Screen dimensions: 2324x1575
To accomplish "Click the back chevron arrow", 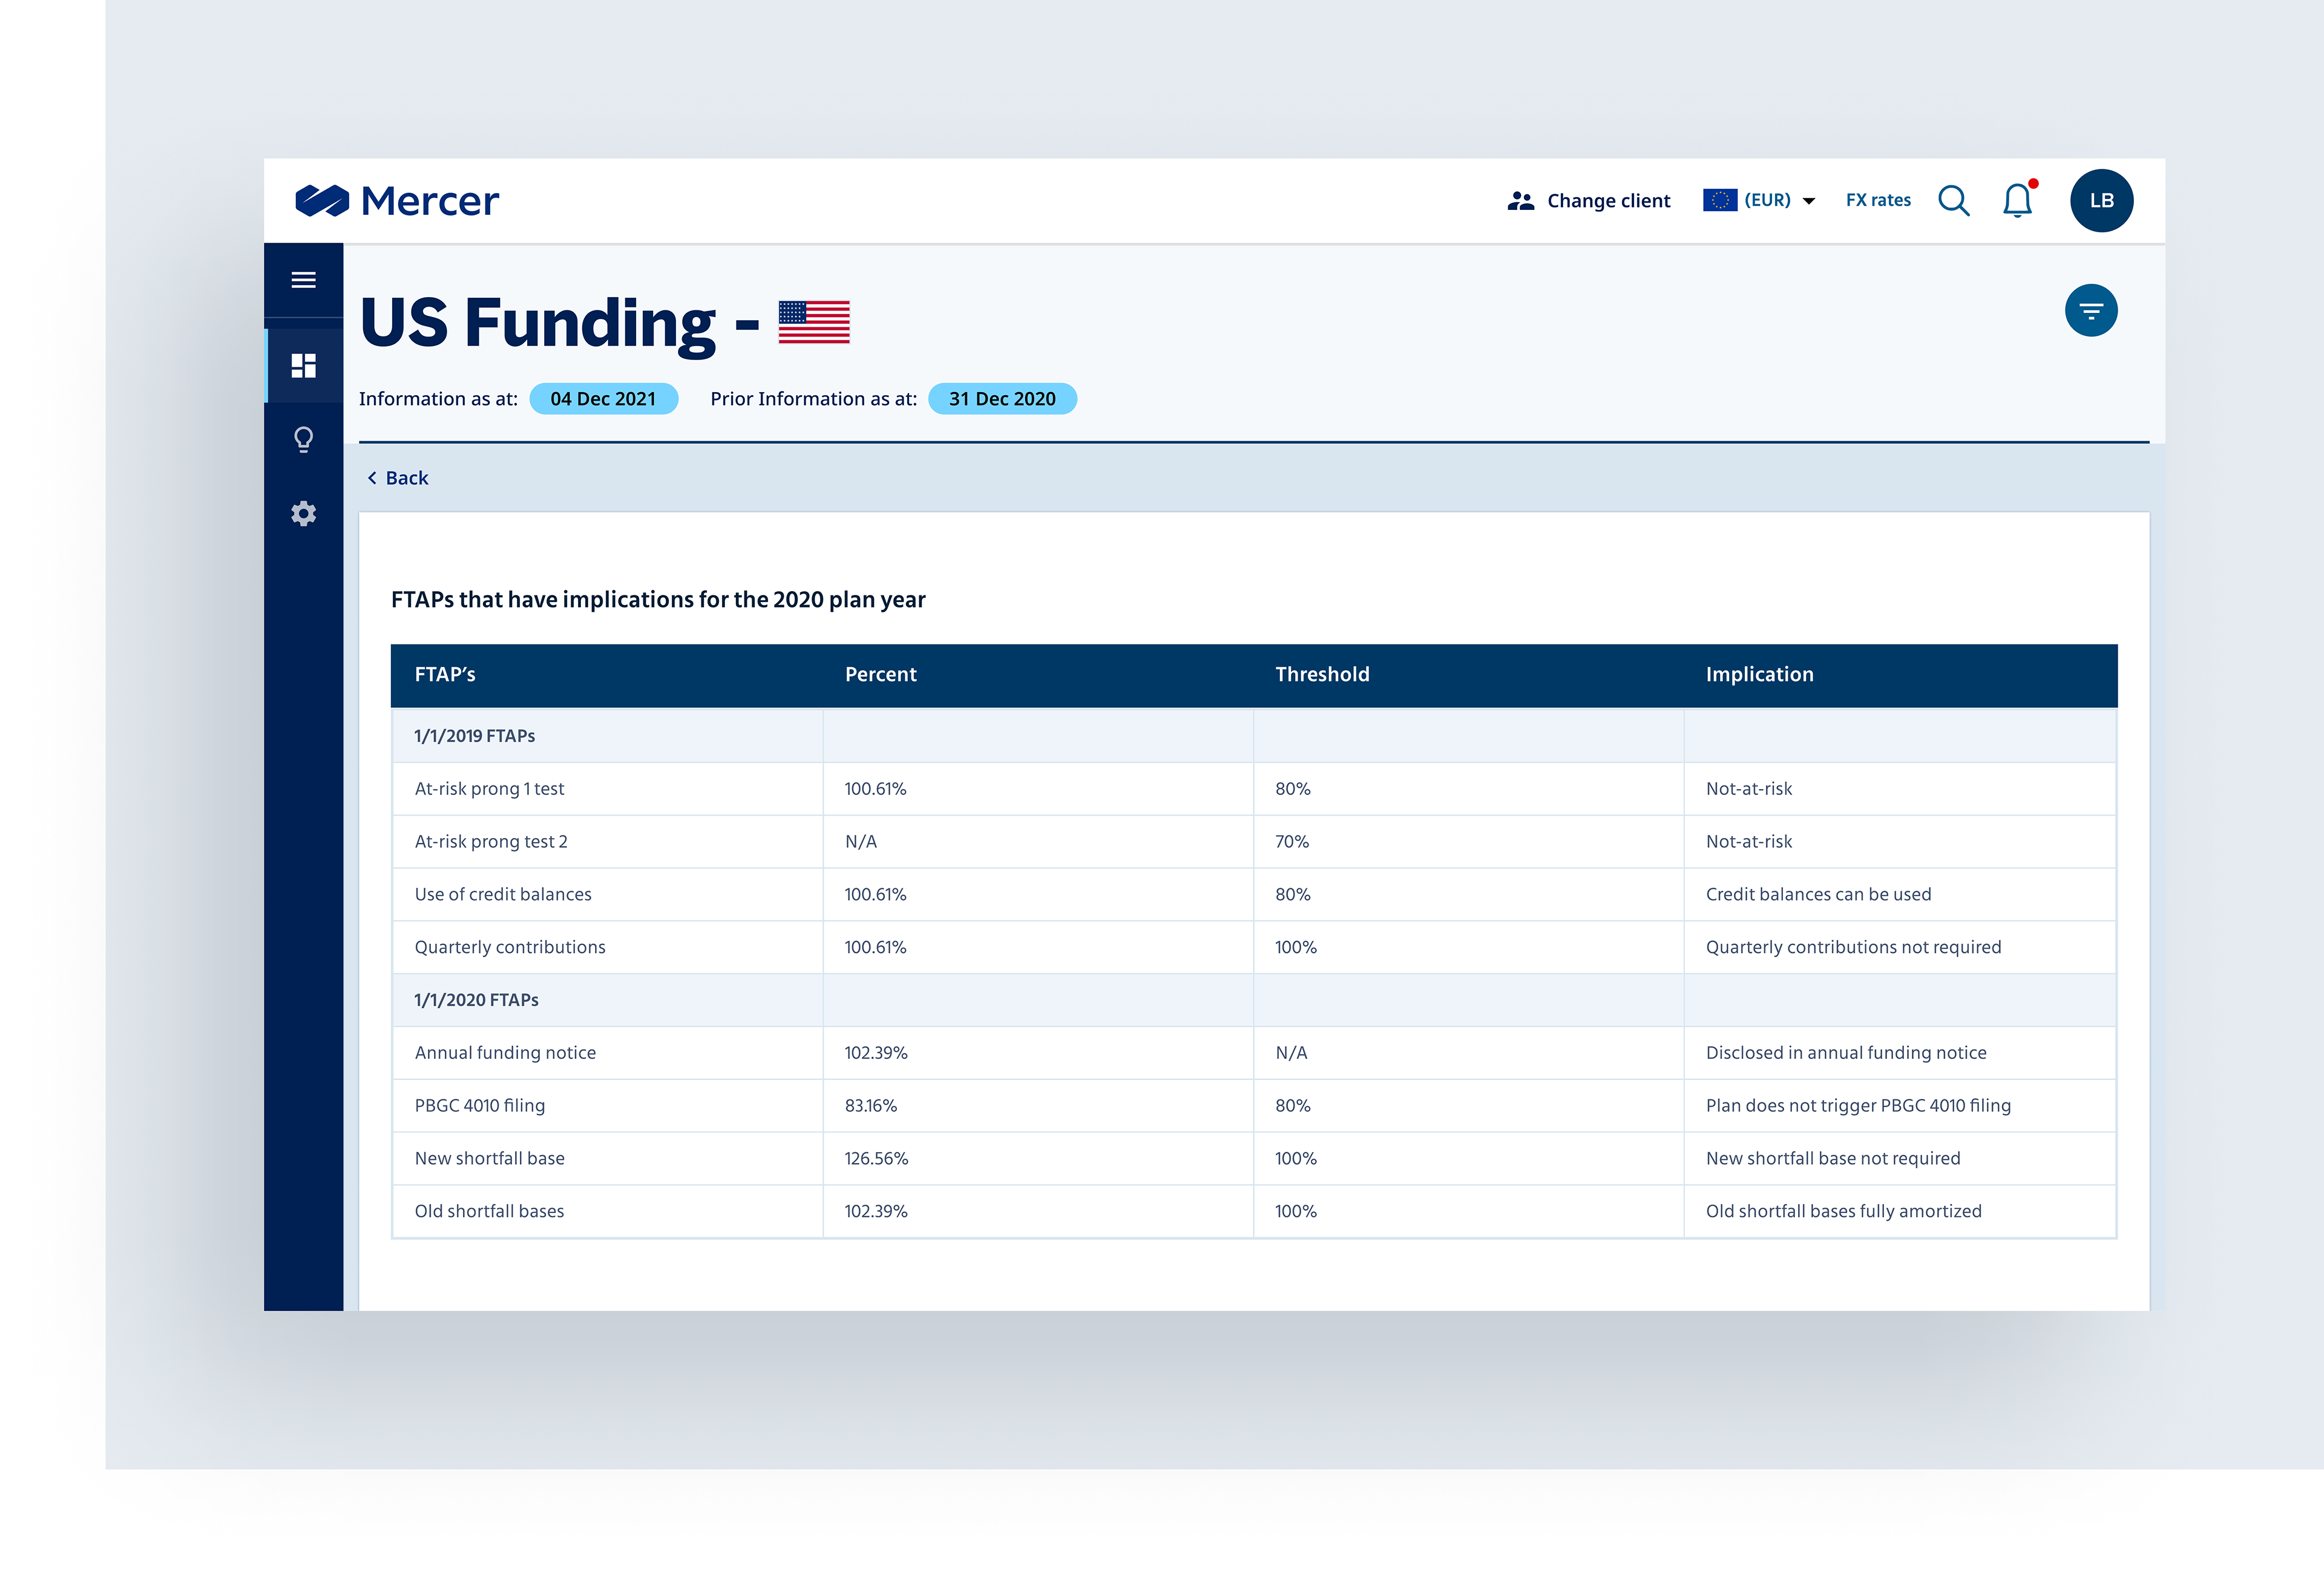I will (372, 478).
